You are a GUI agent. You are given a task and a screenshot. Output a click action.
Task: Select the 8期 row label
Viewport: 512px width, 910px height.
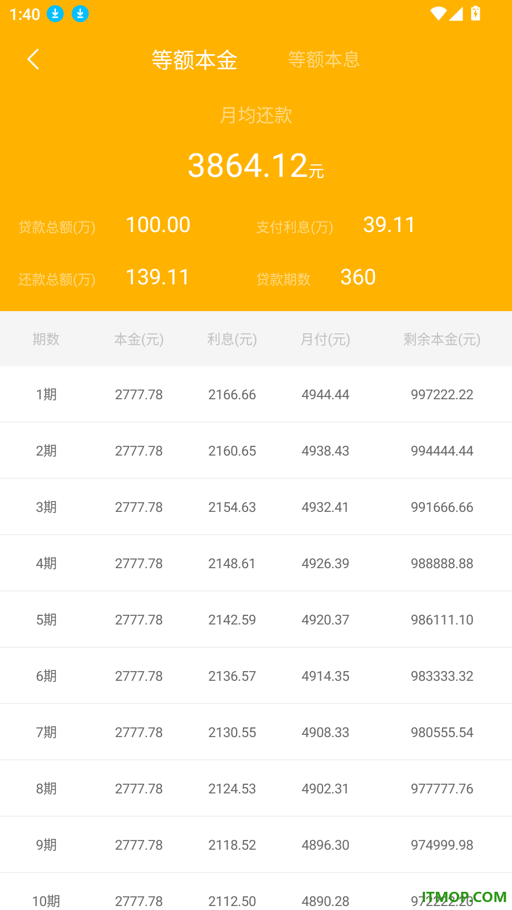46,789
